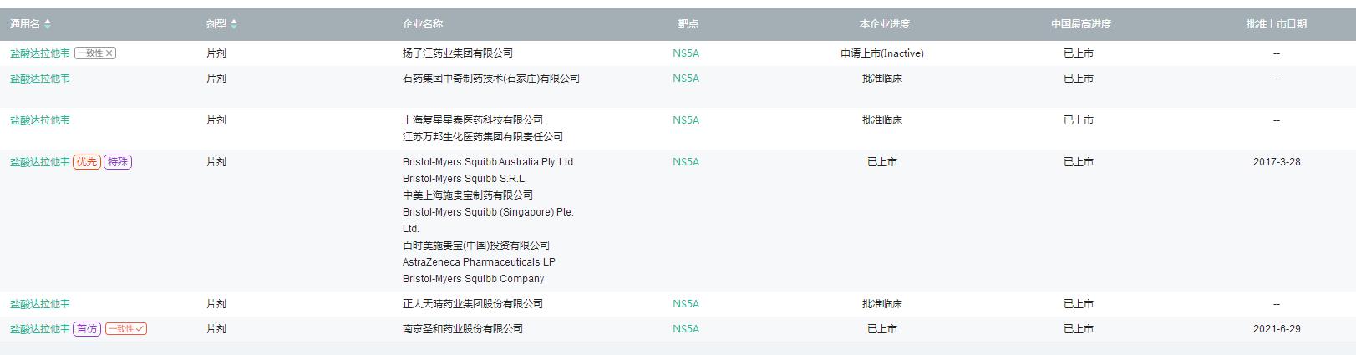This screenshot has height=355, width=1356.
Task: Click the sort arrows beside 通用名 header
Action: point(48,24)
